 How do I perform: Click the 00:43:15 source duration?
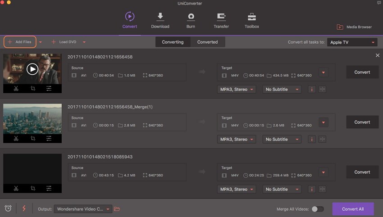106,175
